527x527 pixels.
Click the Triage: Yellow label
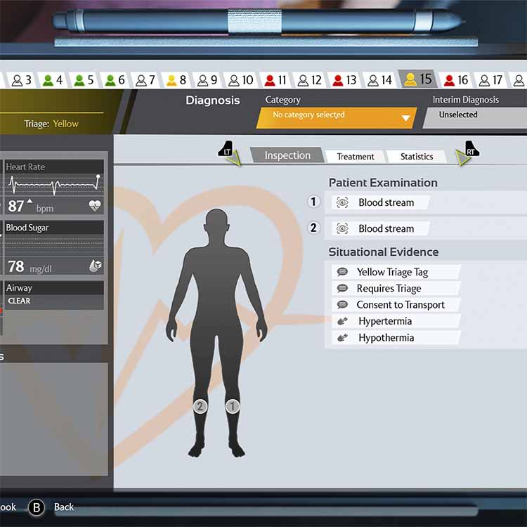pyautogui.click(x=51, y=124)
